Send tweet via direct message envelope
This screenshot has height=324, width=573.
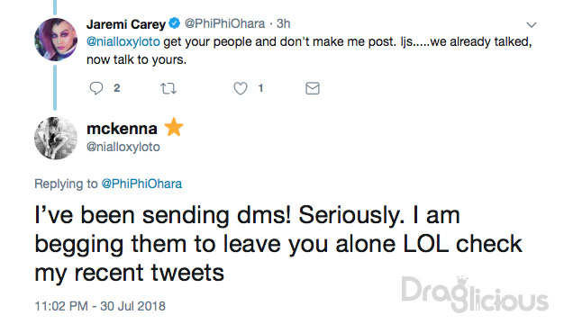coord(313,88)
